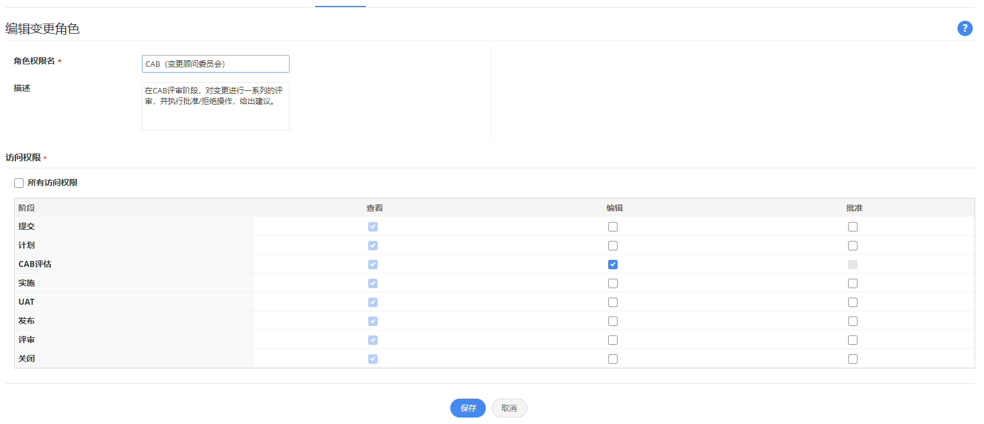Click the 描述 description text area

click(x=216, y=106)
